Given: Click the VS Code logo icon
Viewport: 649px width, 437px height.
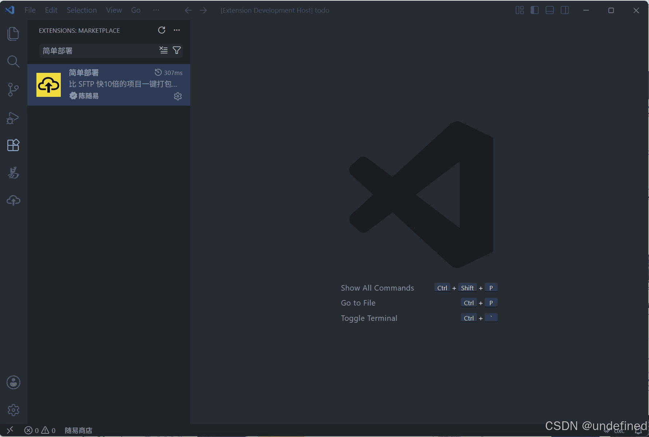Looking at the screenshot, I should pyautogui.click(x=10, y=10).
